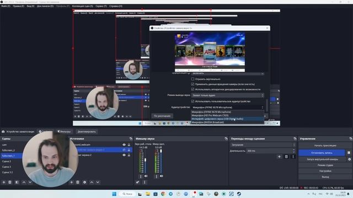
Task: Open the Вид menu
Action: coord(30,6)
